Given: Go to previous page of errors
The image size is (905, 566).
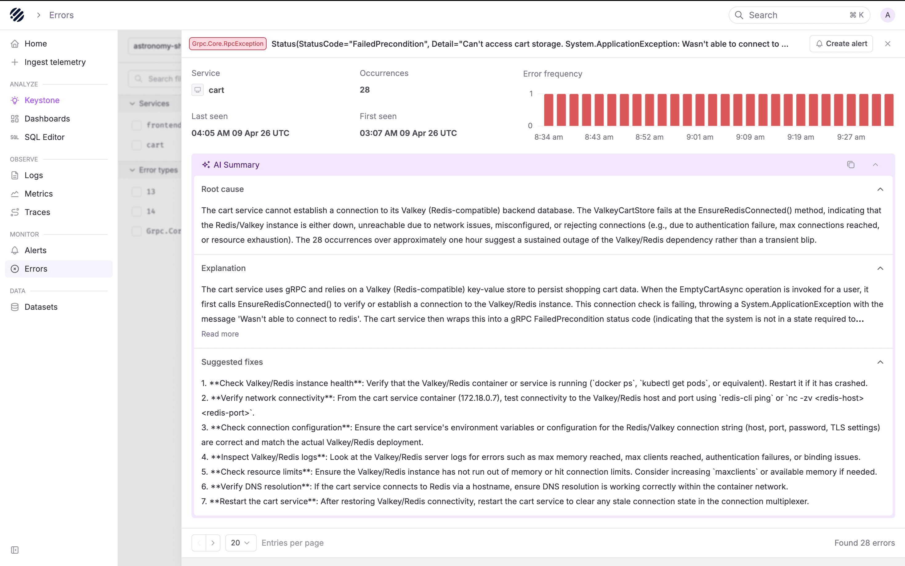Looking at the screenshot, I should (x=199, y=543).
